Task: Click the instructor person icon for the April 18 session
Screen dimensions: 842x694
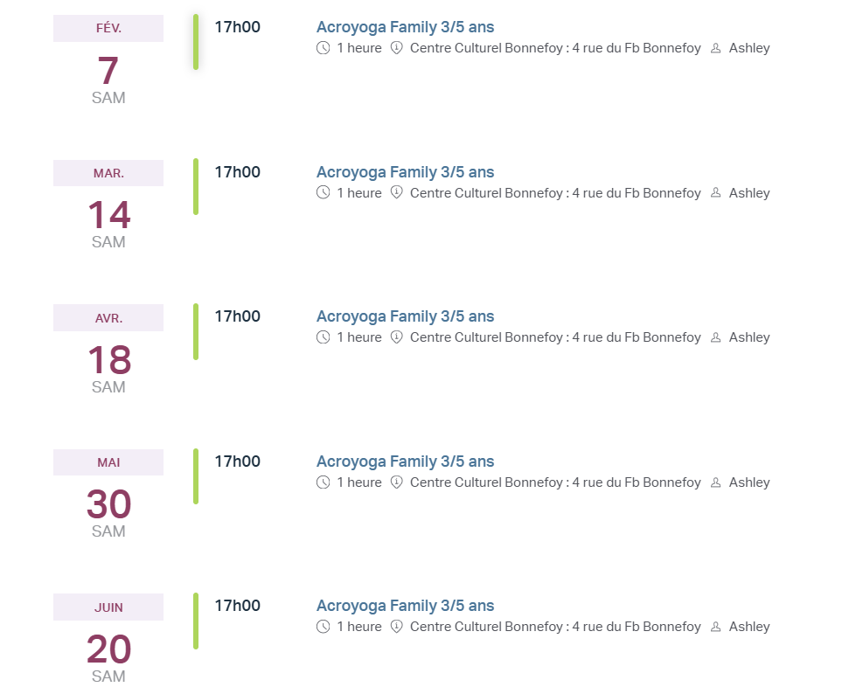Action: (x=716, y=337)
